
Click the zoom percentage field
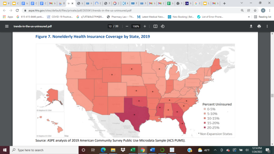click(x=136, y=26)
